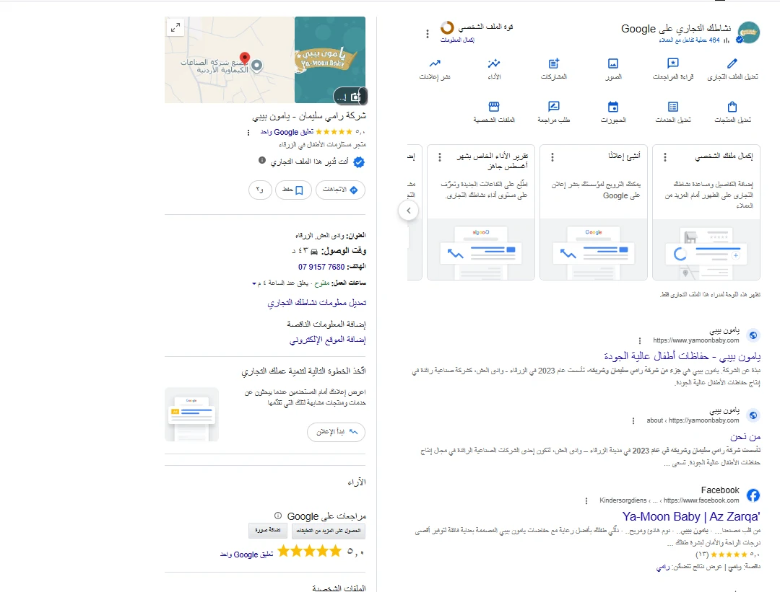Click info icon beside أنت تدير هذا الملف التجاري
Screen dimensions: 780x592
point(262,160)
